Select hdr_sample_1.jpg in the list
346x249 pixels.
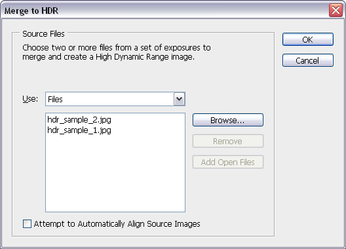pos(79,130)
